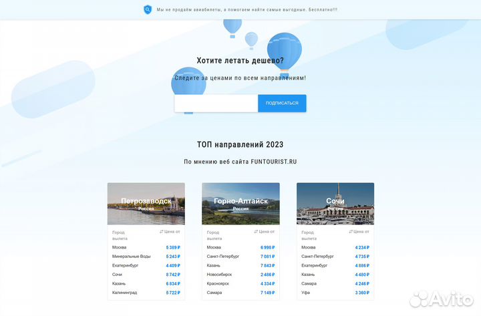
Task: Select Москва price 5 389 ₽ to Петрозаводск
Action: 173,247
